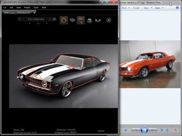This screenshot has width=182, height=136.
Task: Add a new configuration with plus button
Action: (20, 19)
